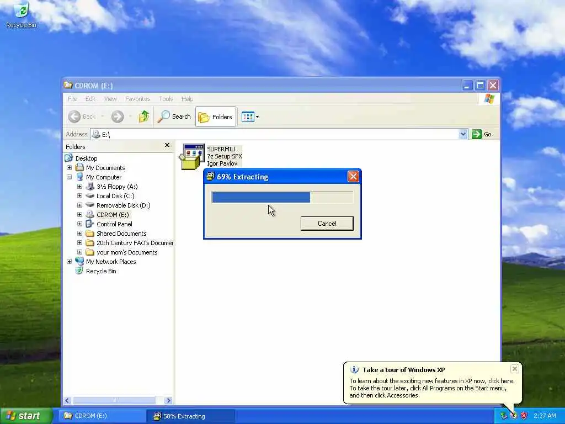
Task: Expand 20th Century FAO's Documents node
Action: pyautogui.click(x=79, y=243)
